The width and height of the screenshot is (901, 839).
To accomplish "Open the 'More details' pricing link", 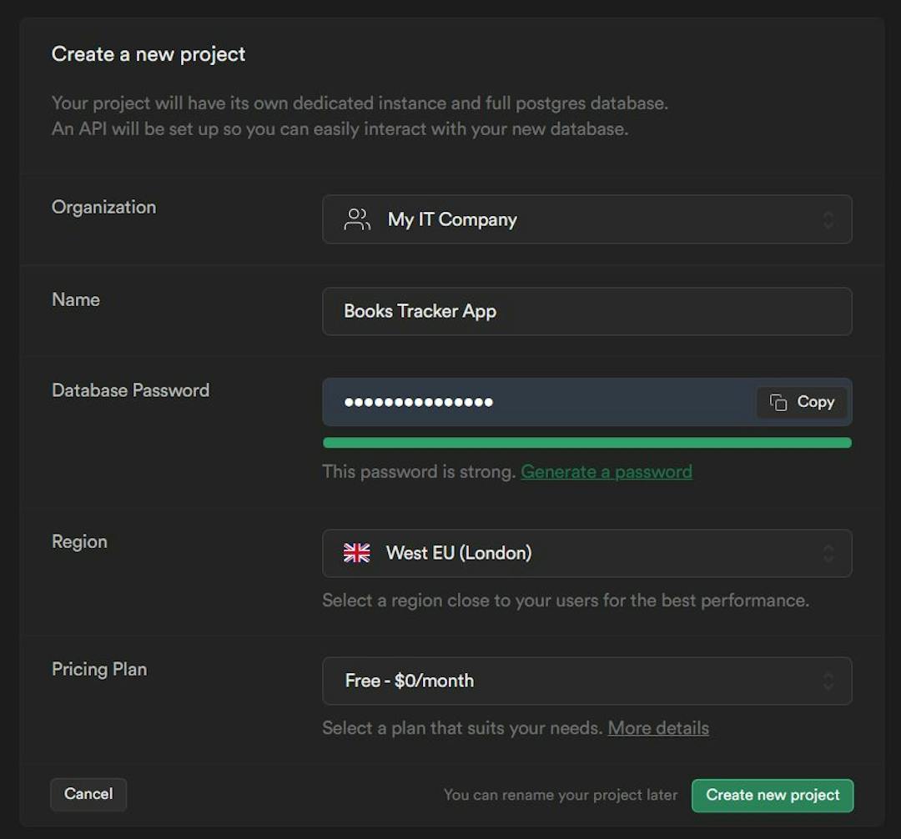I will 658,728.
